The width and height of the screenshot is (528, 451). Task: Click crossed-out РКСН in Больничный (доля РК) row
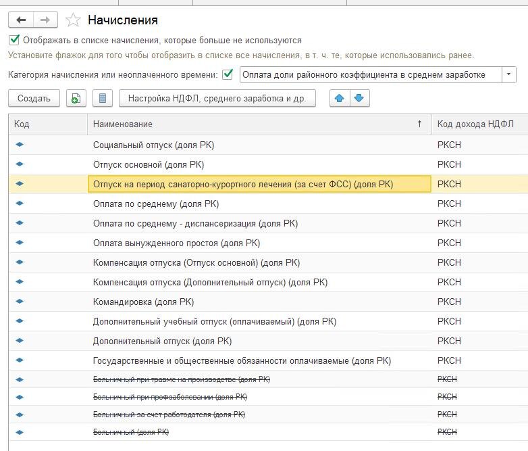tap(447, 432)
